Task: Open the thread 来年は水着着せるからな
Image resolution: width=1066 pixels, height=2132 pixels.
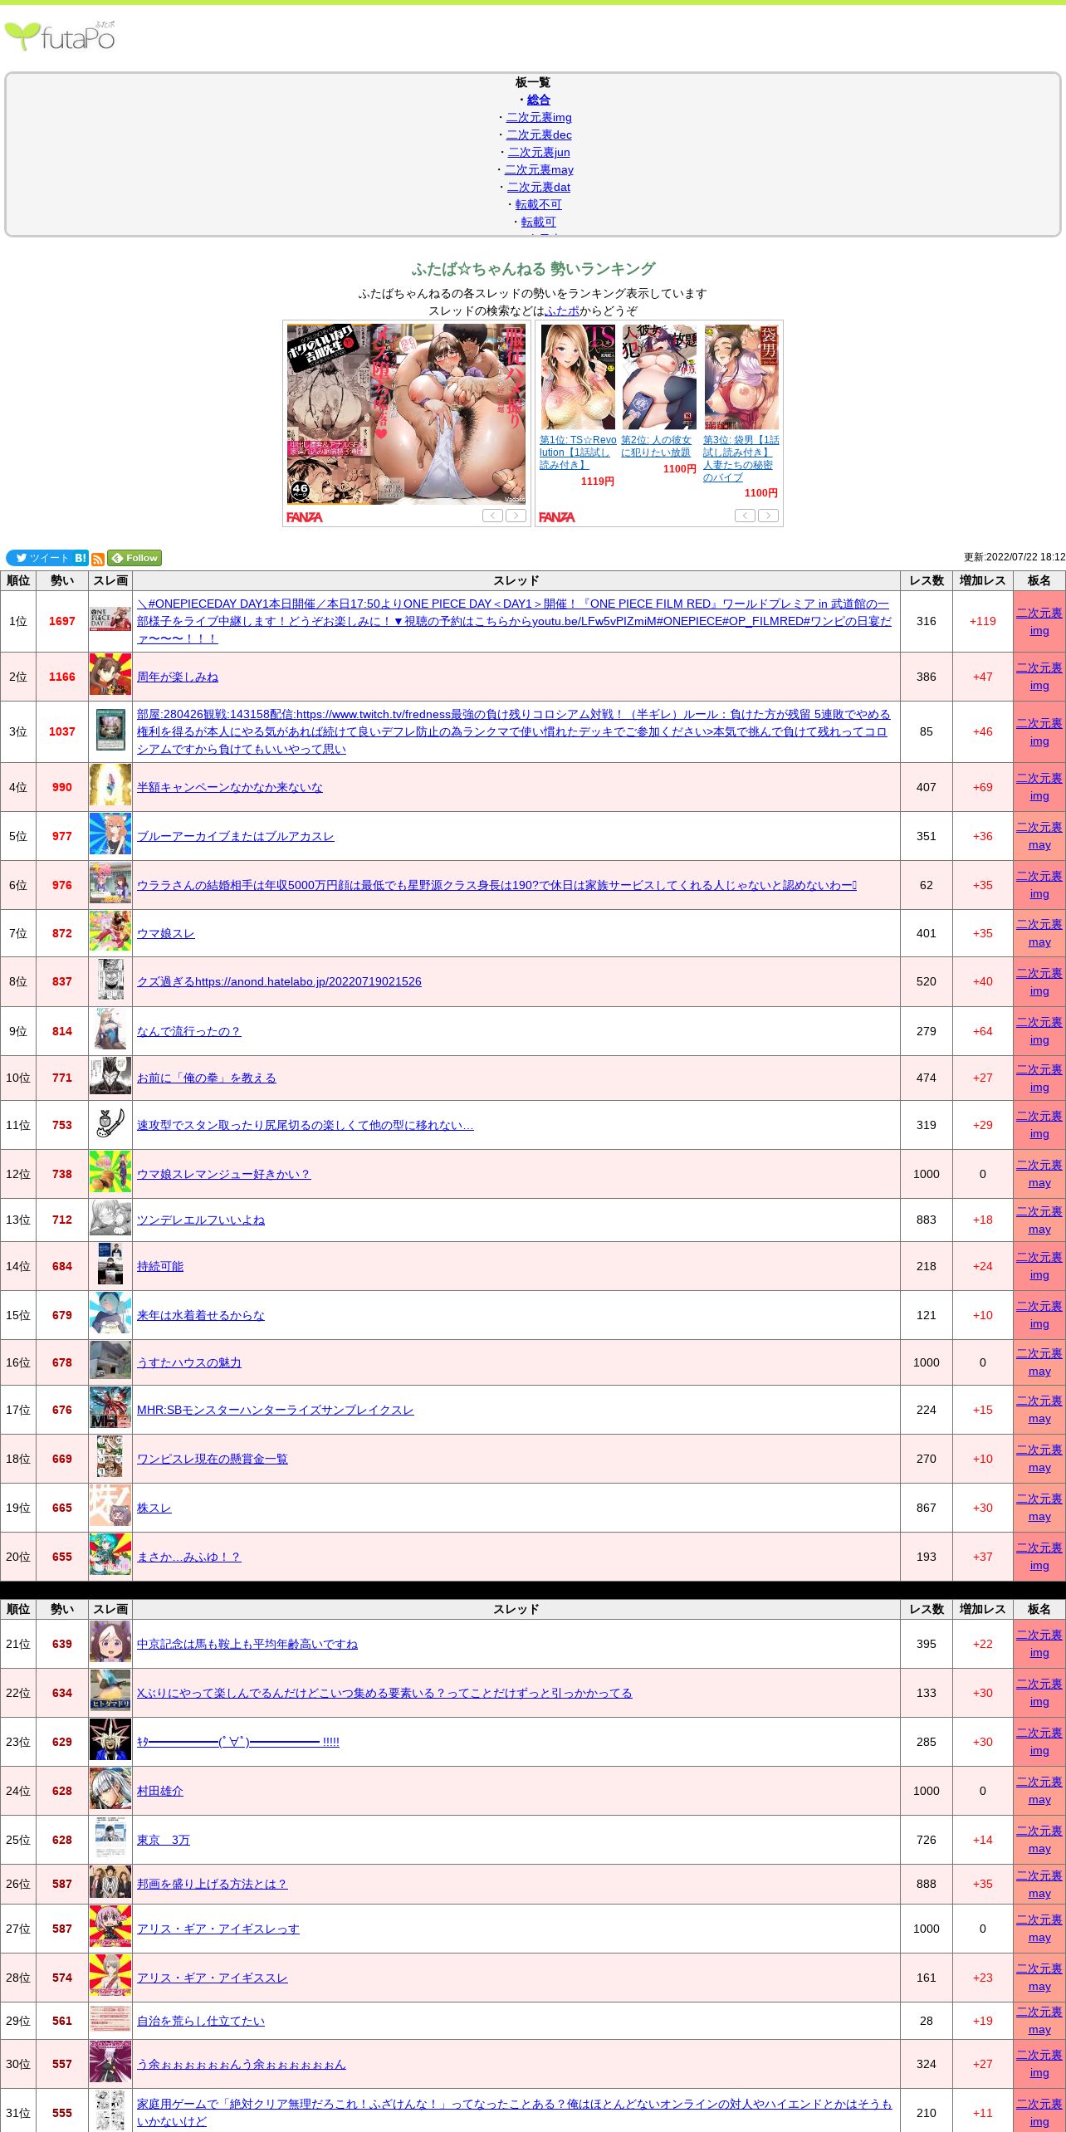Action: (x=201, y=1315)
